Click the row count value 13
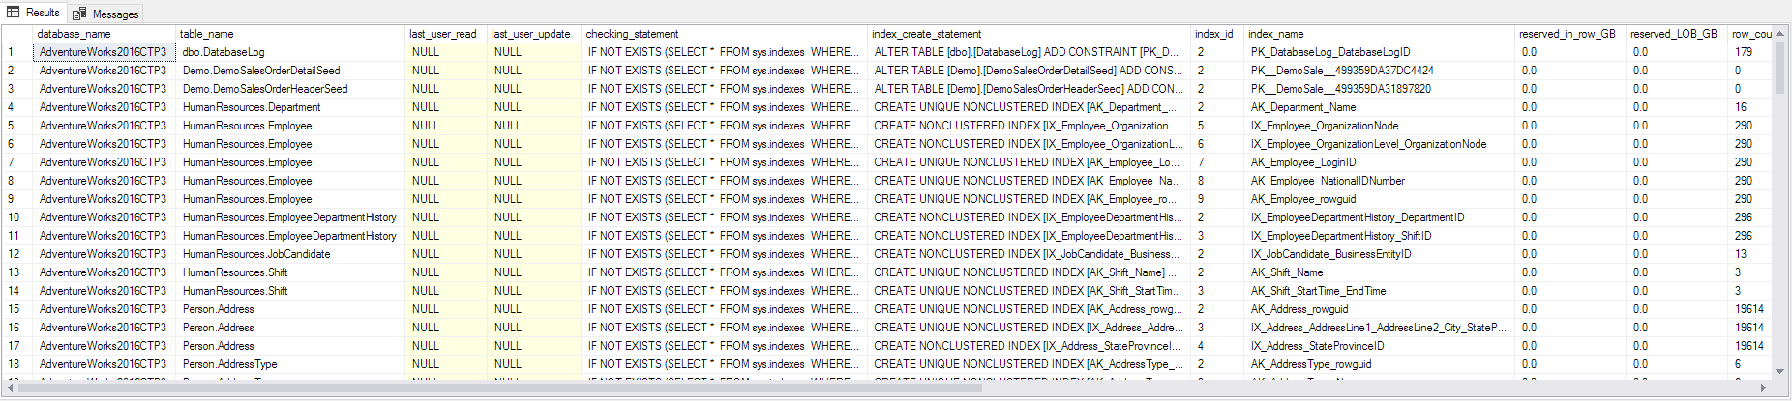 click(1750, 254)
